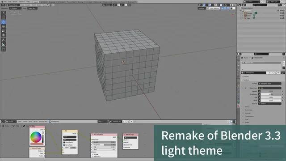
Task: Hide the Camera in the outliner
Action: click(281, 13)
